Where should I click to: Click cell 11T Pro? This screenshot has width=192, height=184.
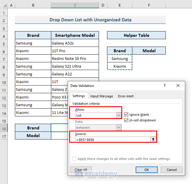pyautogui.click(x=75, y=51)
